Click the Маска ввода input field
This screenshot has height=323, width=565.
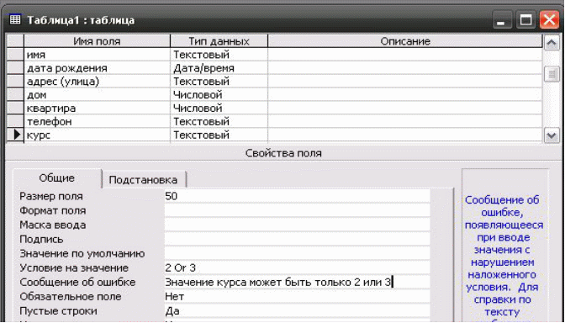coord(298,225)
